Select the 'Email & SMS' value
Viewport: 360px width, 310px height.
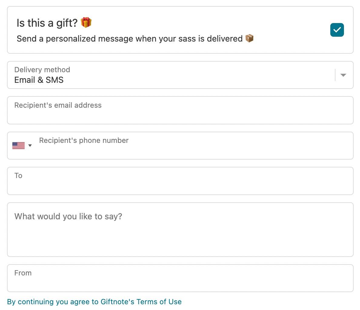click(39, 80)
